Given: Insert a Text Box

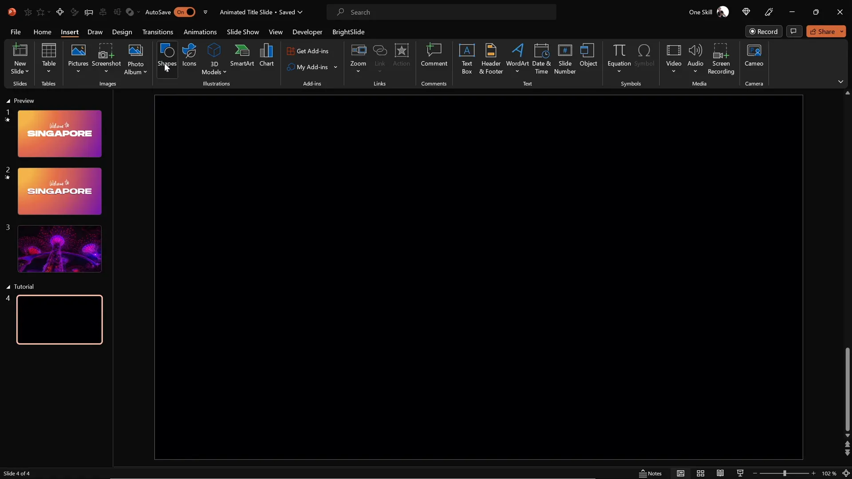Looking at the screenshot, I should click(x=467, y=58).
